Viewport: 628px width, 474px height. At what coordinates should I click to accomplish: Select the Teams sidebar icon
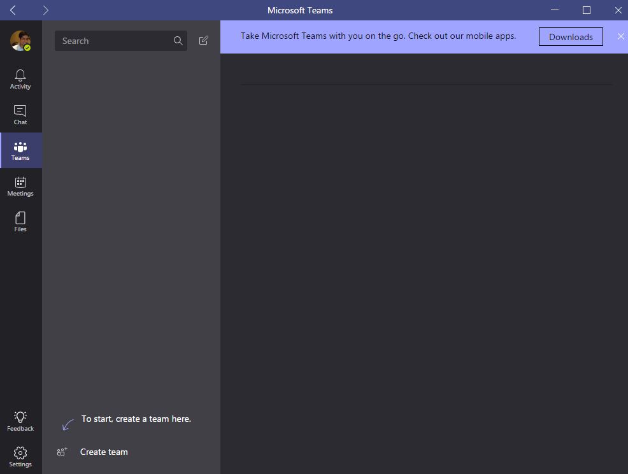pos(20,150)
